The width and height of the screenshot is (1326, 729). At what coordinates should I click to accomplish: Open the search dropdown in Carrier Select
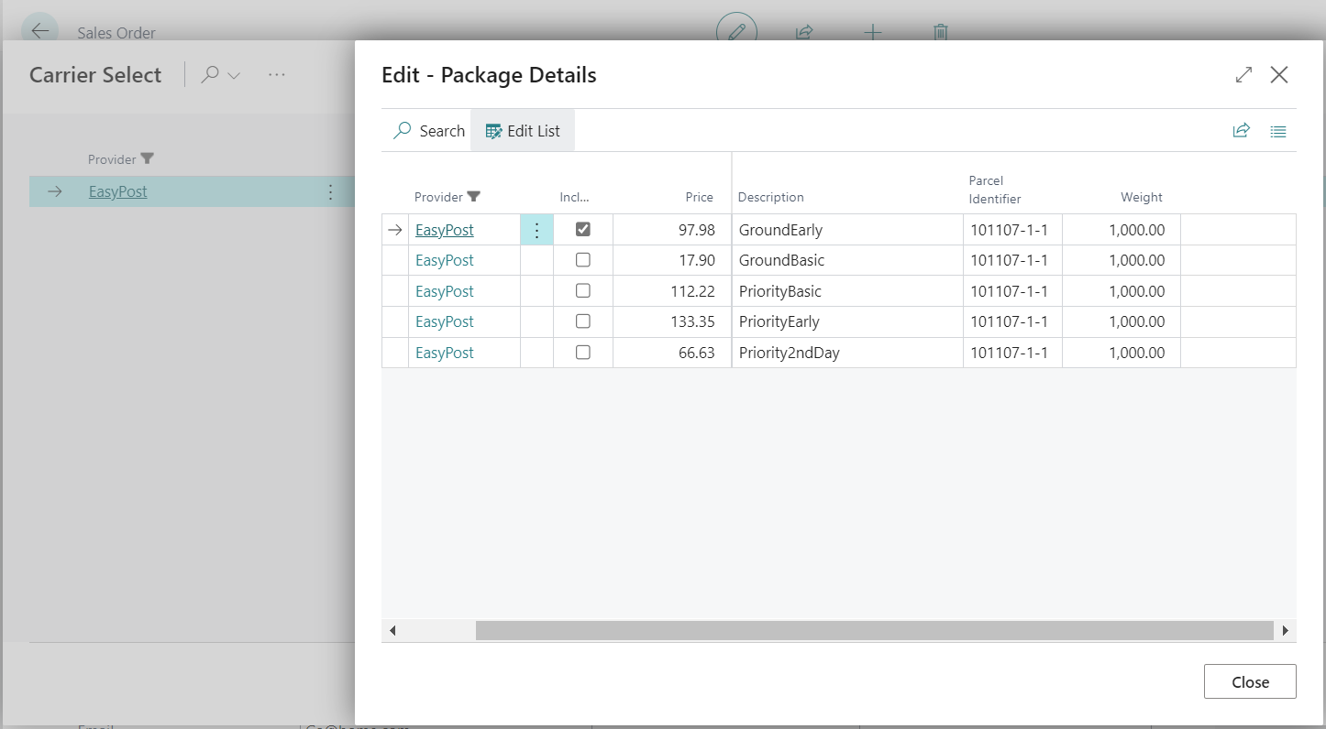pos(221,75)
